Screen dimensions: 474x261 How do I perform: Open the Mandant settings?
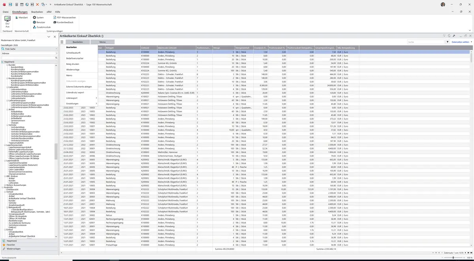[x=21, y=17]
